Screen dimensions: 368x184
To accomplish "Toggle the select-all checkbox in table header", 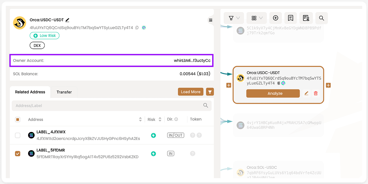I will point(18,119).
